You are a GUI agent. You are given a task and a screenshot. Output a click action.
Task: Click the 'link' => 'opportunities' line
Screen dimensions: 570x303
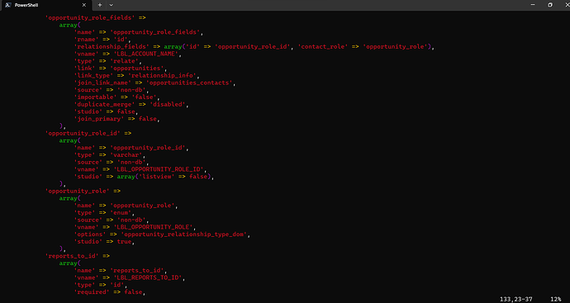pyautogui.click(x=121, y=69)
